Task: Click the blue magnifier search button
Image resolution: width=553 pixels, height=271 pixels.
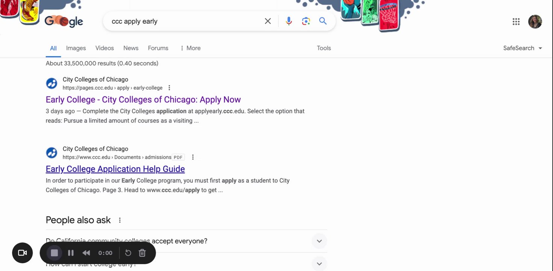Action: click(323, 21)
